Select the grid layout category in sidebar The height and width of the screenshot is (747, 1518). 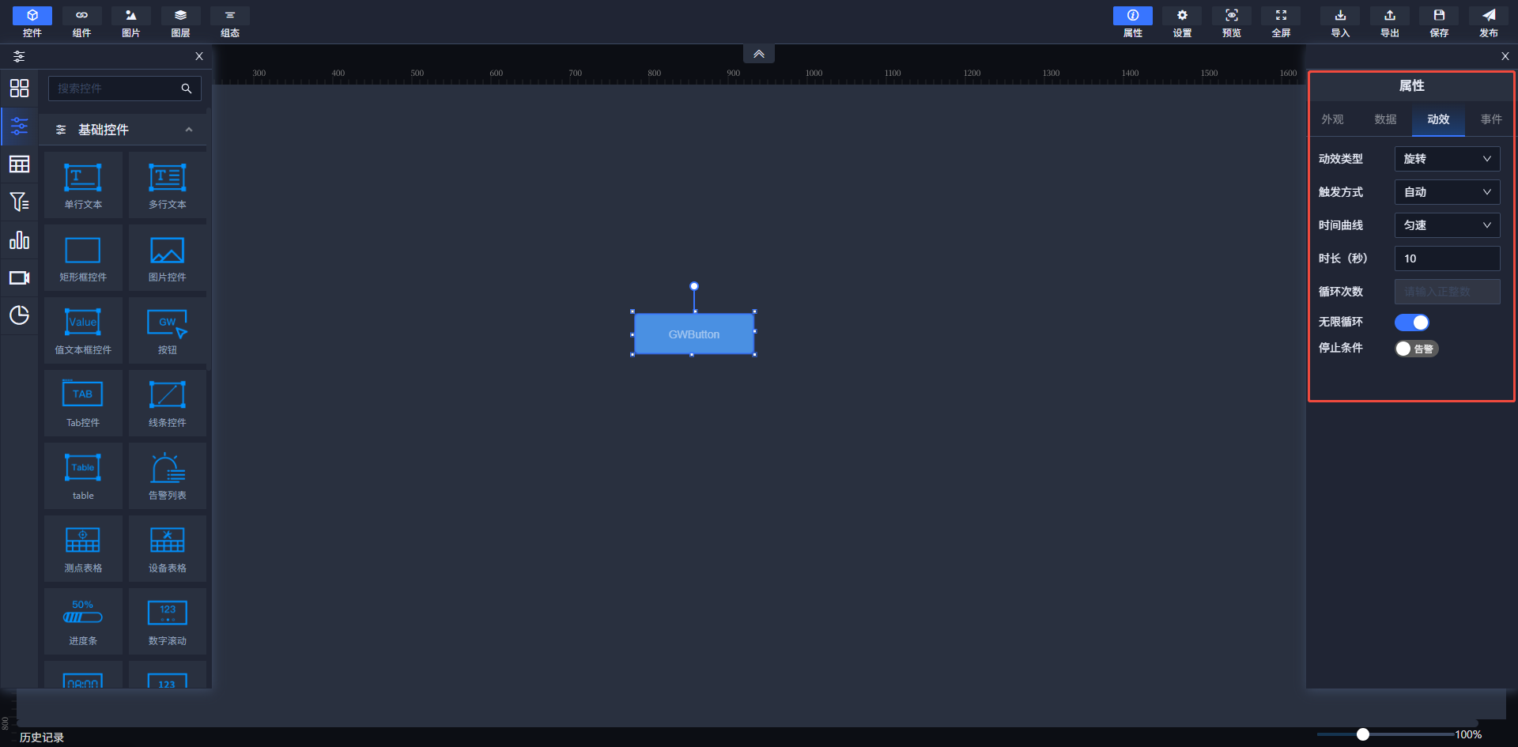(19, 88)
